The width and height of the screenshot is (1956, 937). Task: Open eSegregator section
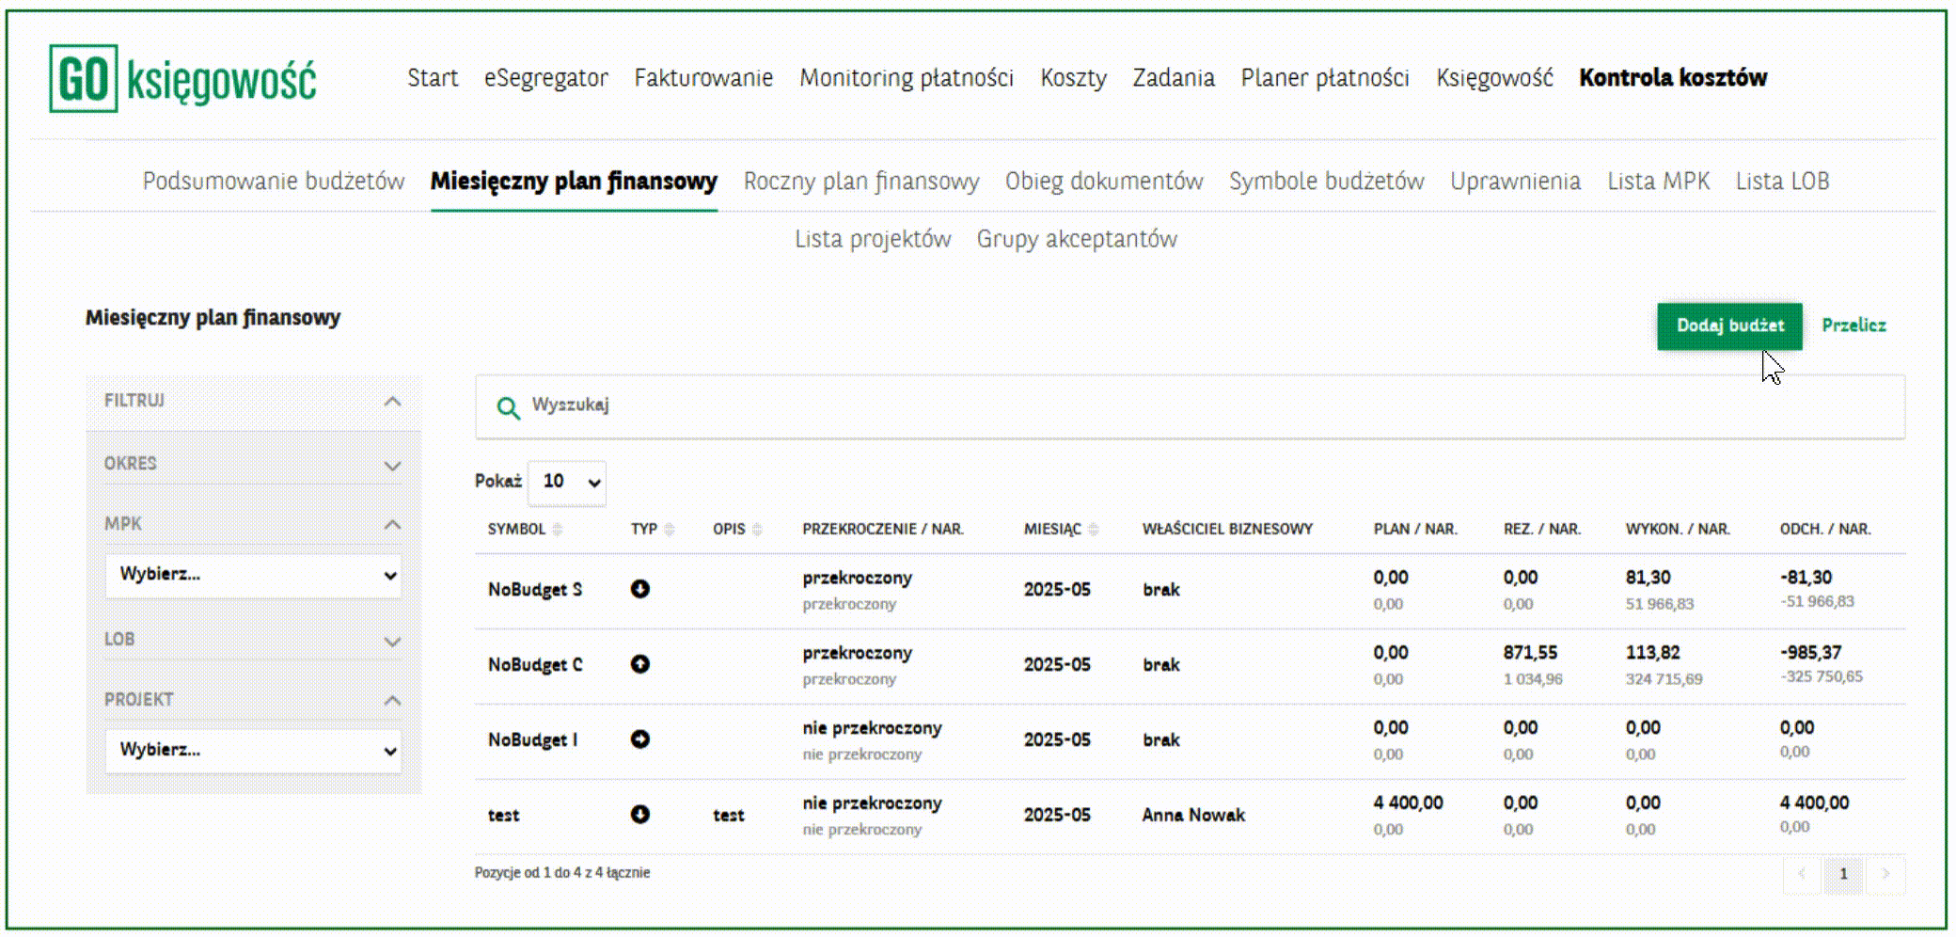[546, 78]
